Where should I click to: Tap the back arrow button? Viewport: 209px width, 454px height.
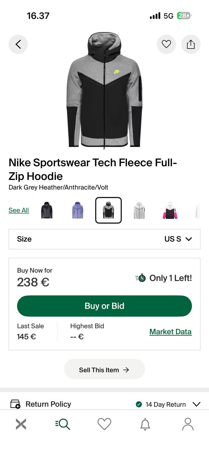click(x=18, y=44)
